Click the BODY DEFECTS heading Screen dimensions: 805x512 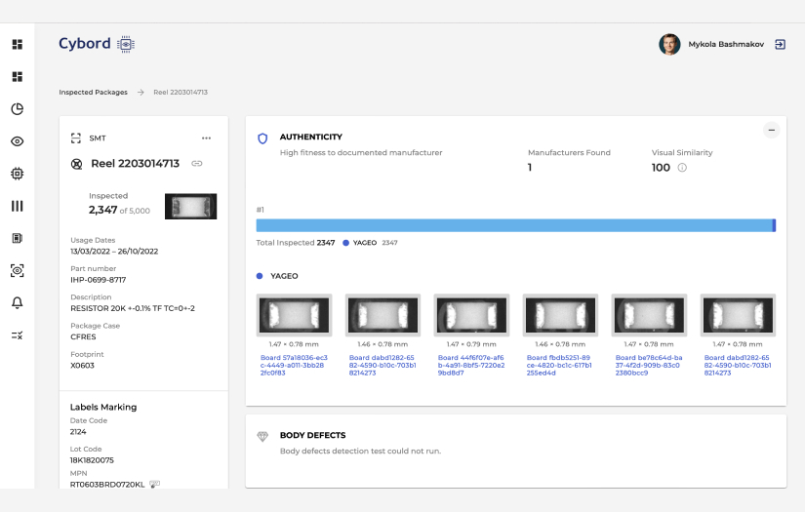point(312,436)
